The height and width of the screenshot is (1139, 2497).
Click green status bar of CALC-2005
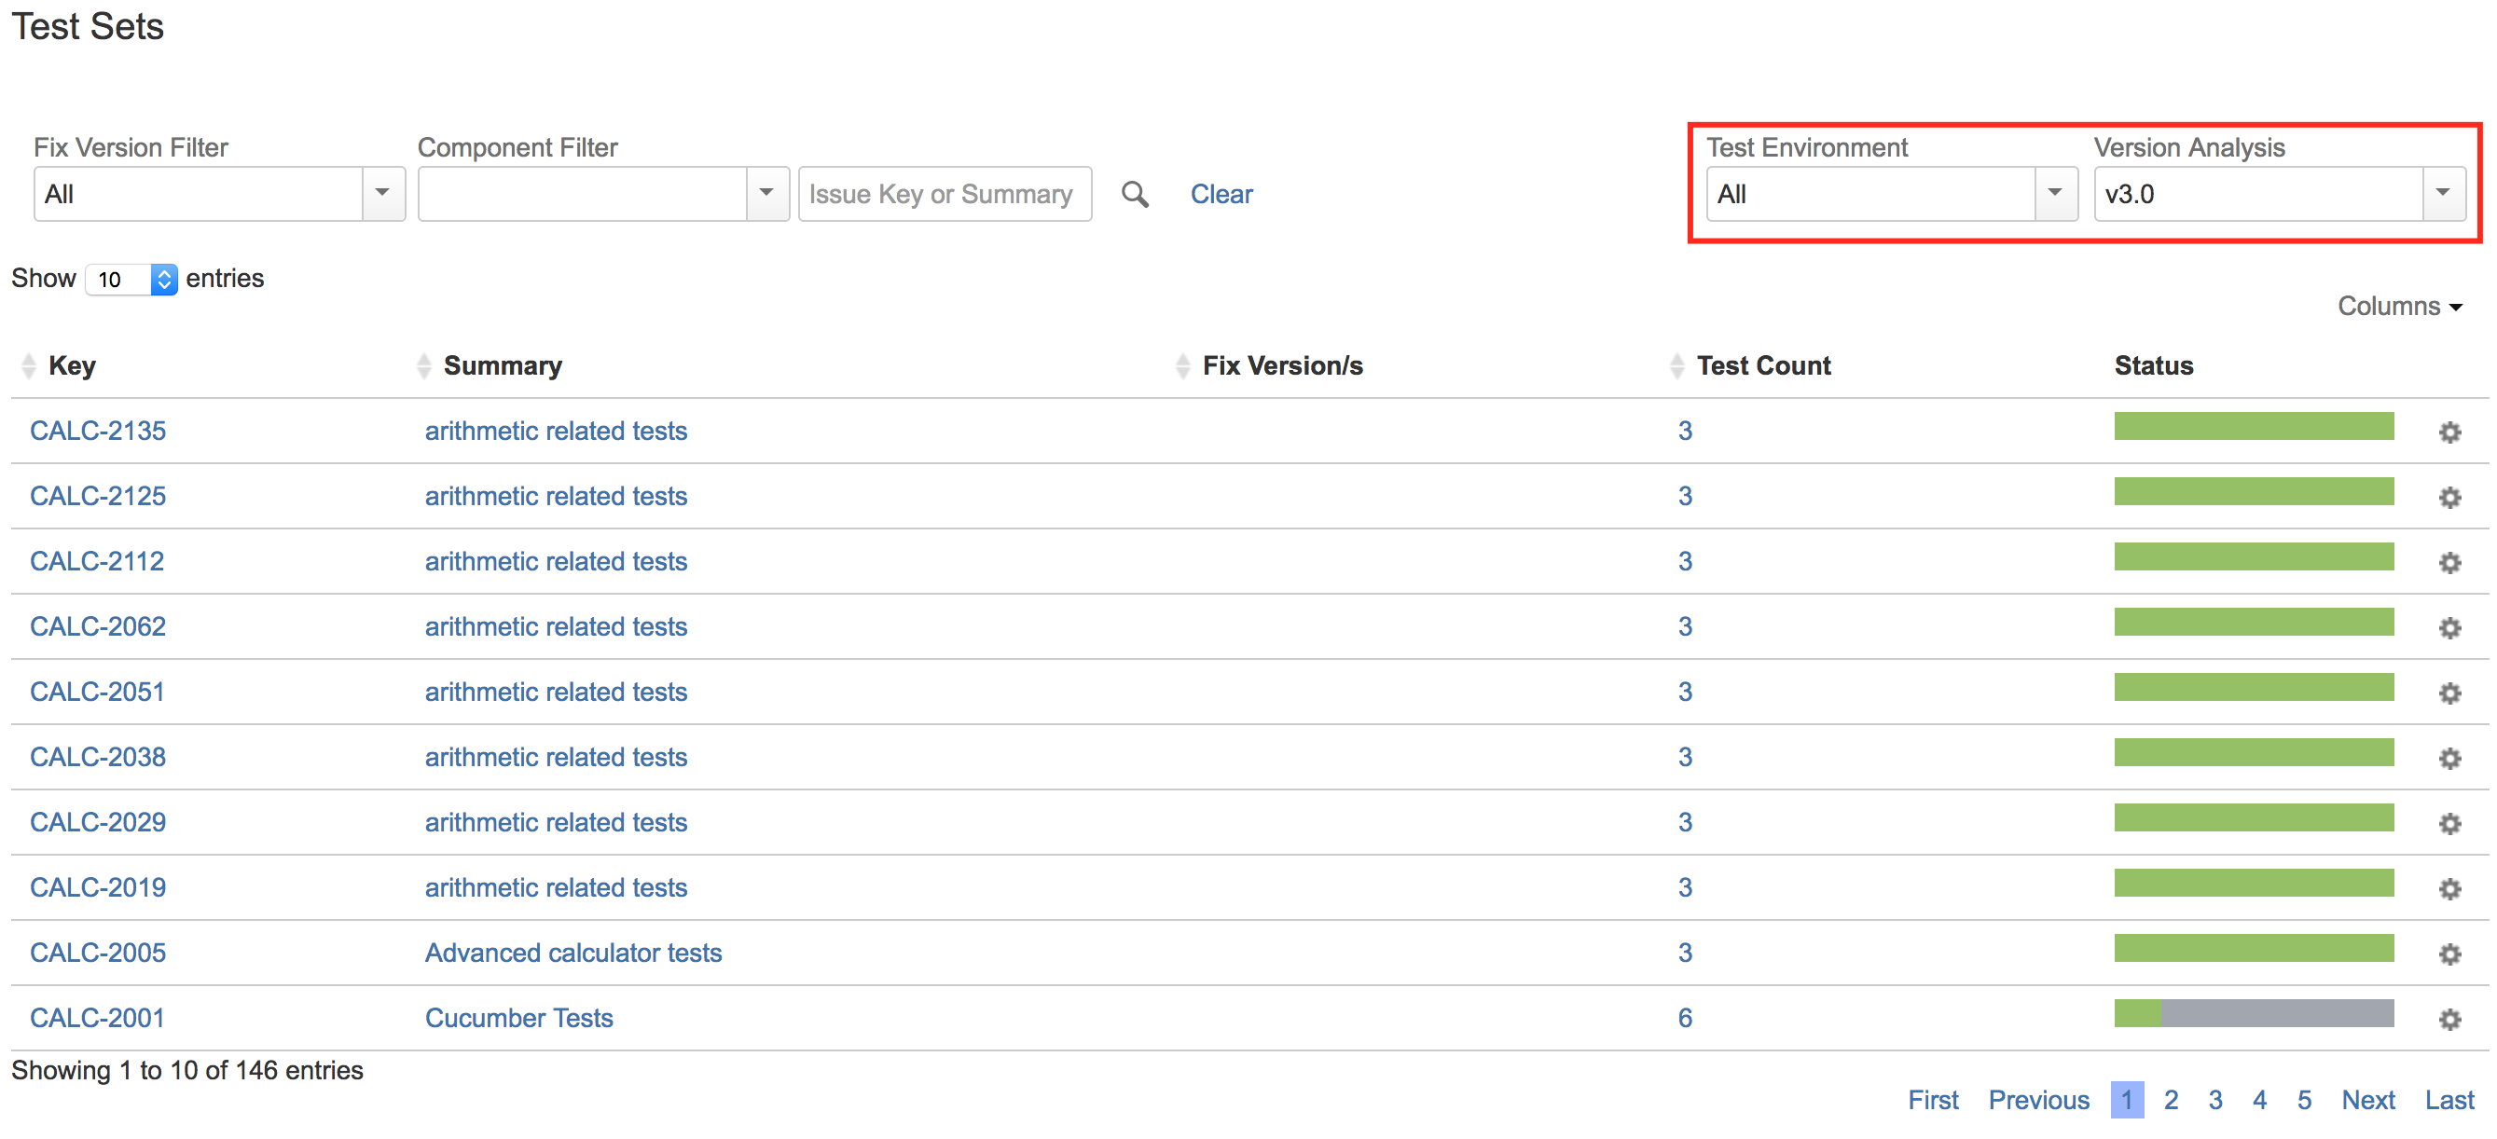(x=2254, y=947)
